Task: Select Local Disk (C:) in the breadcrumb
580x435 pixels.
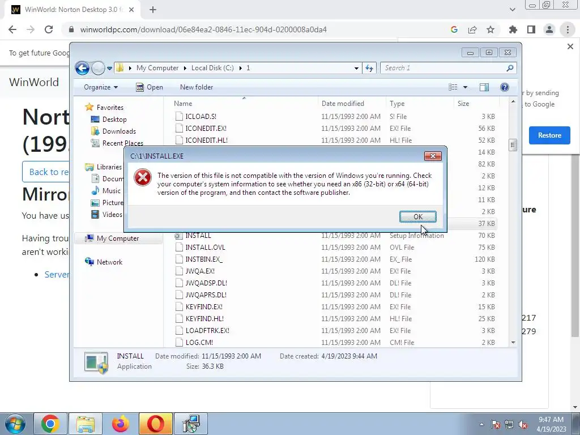Action: [x=212, y=68]
